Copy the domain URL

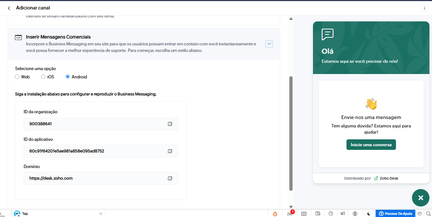click(170, 179)
